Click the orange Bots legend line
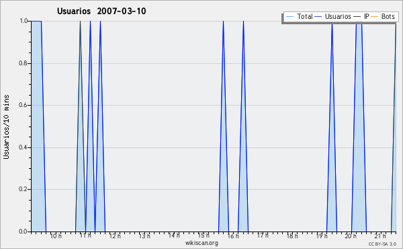 pos(375,17)
